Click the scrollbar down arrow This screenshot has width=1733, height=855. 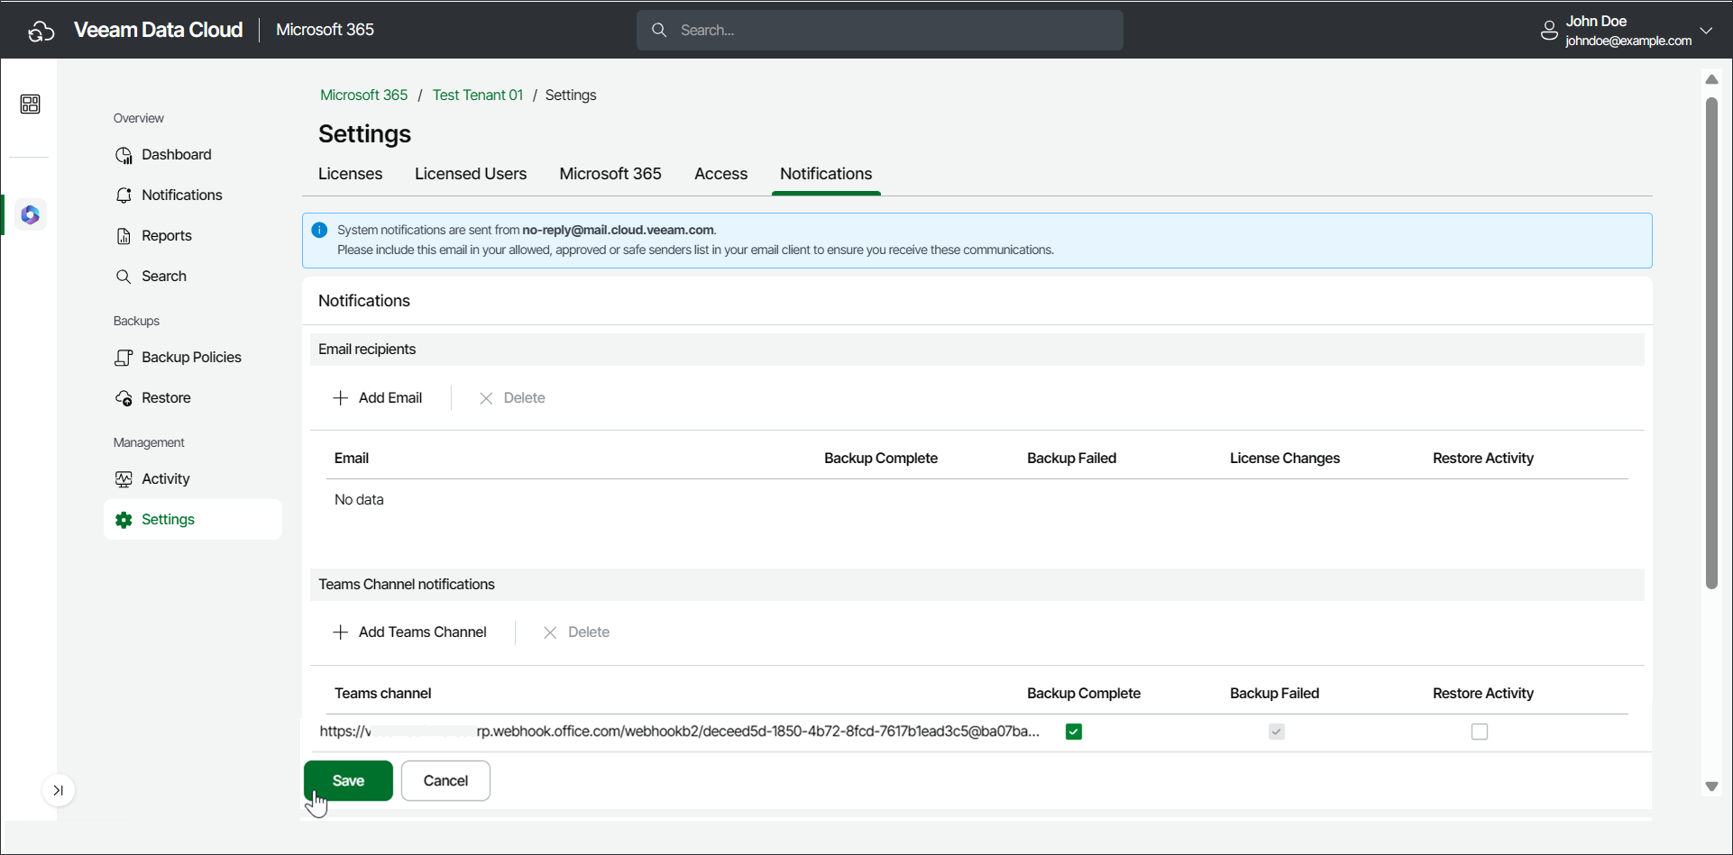click(x=1711, y=787)
